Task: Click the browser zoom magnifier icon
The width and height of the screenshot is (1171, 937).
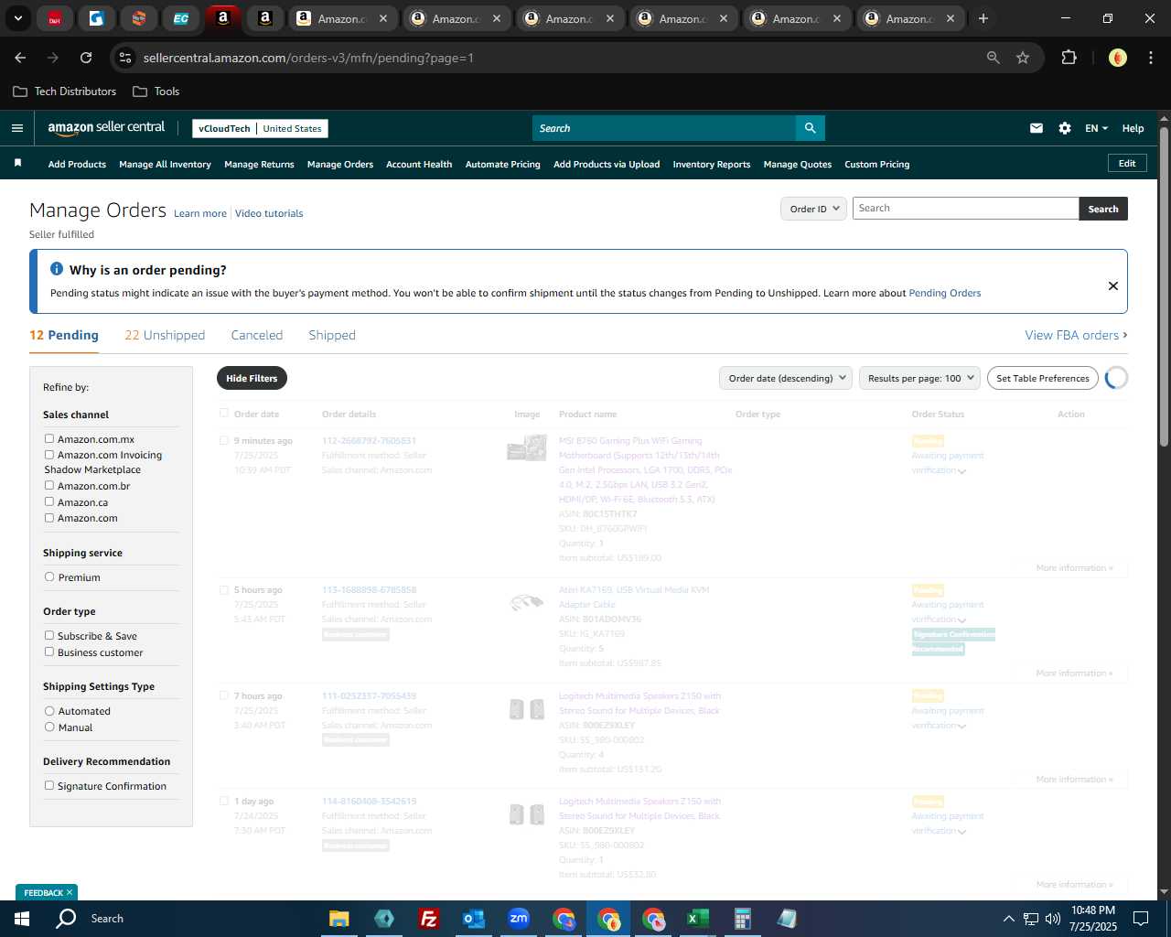Action: 994,58
